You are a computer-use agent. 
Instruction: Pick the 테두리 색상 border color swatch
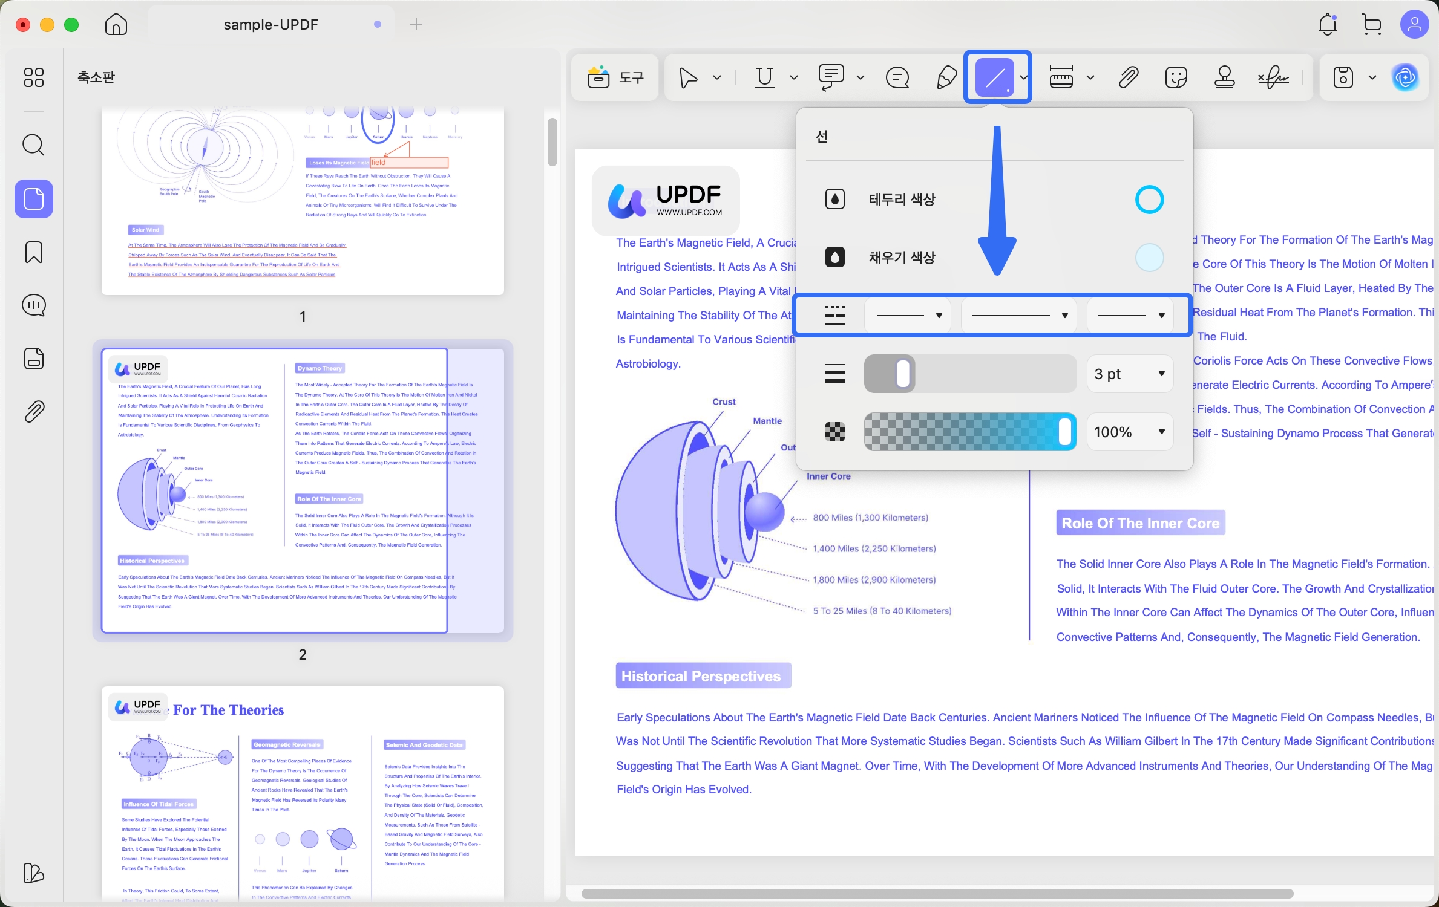point(1149,200)
